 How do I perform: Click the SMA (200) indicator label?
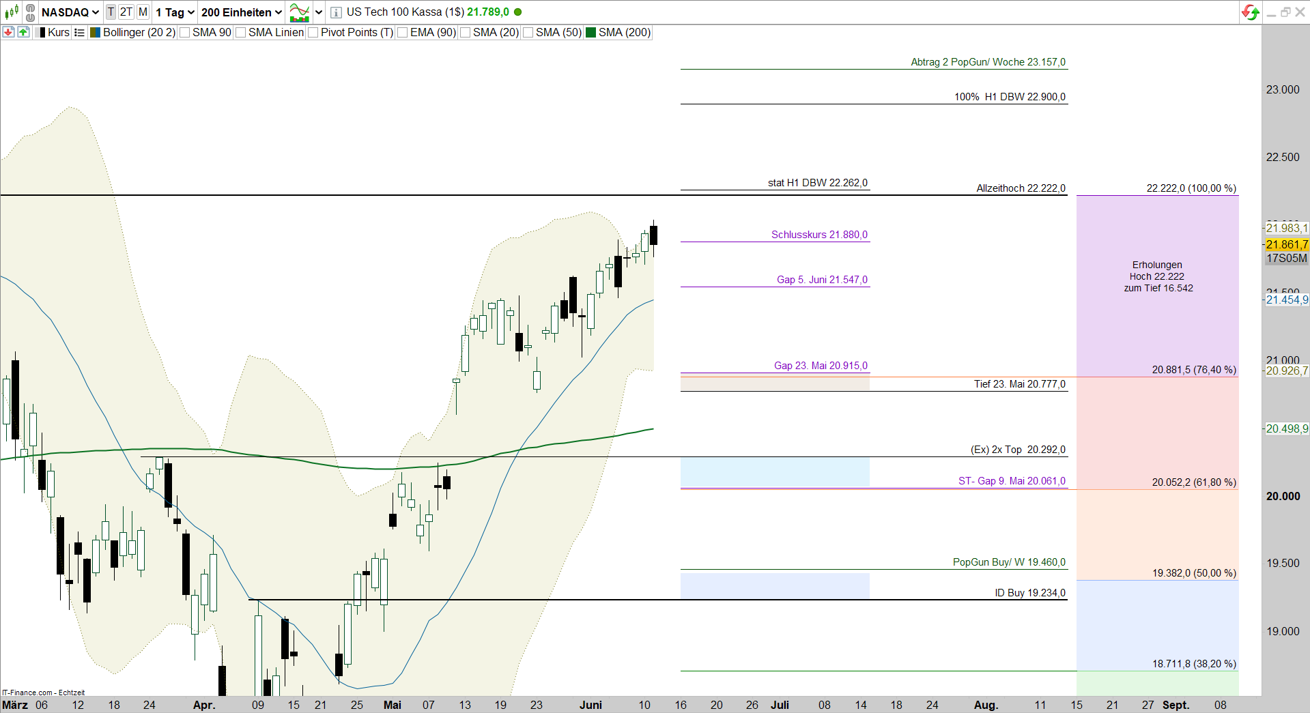click(625, 32)
